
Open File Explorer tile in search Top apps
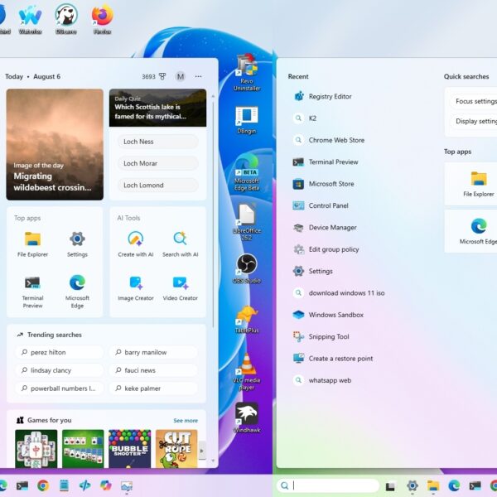tap(471, 184)
